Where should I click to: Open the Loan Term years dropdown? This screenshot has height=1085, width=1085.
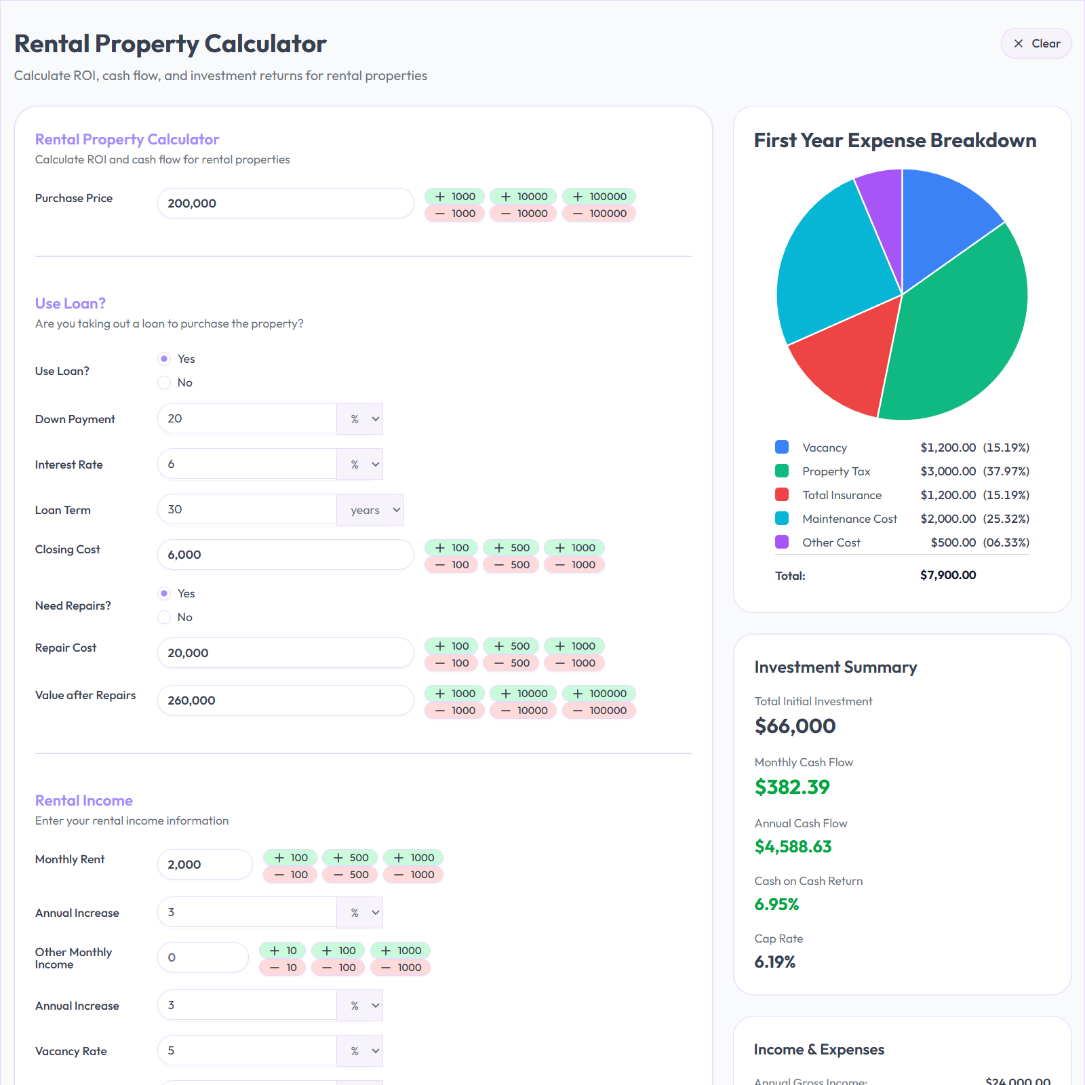click(370, 509)
